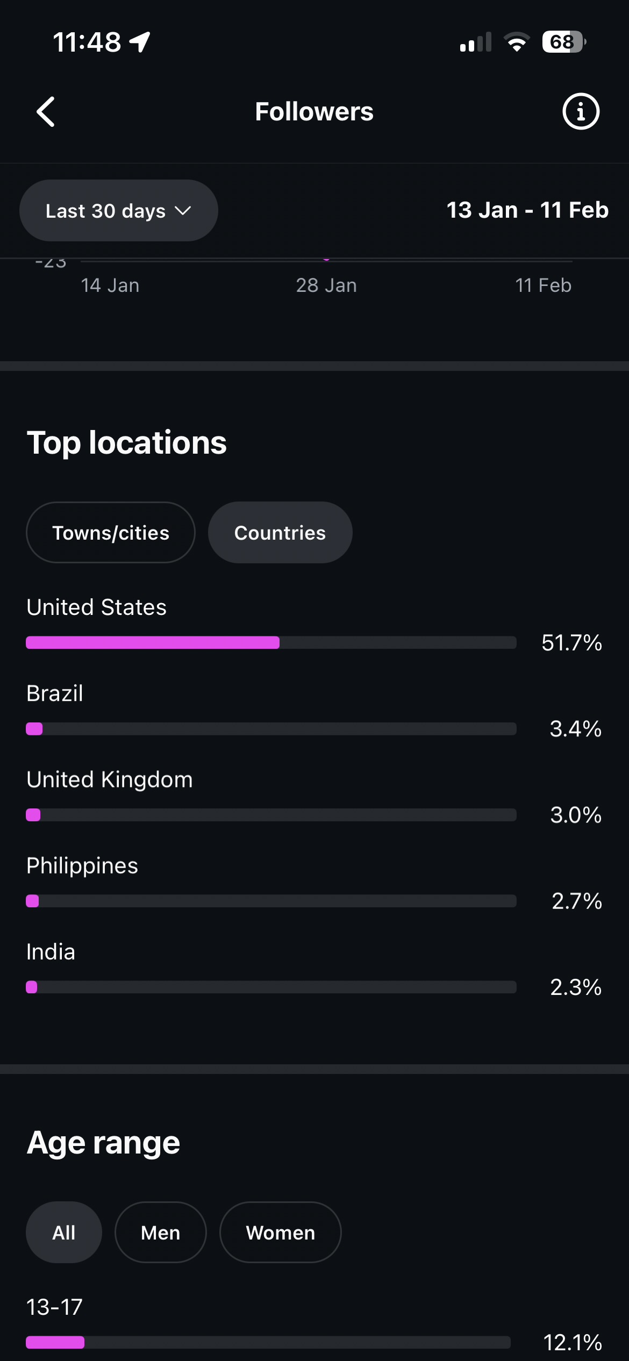Open the info circle icon
629x1361 pixels.
click(581, 112)
